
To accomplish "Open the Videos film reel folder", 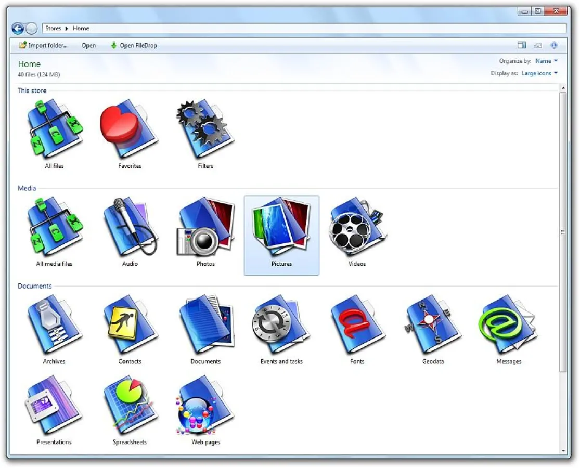I will (x=357, y=227).
